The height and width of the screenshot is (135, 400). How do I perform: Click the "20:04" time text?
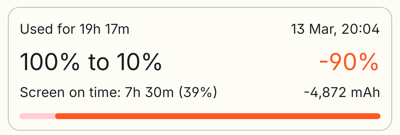click(360, 30)
